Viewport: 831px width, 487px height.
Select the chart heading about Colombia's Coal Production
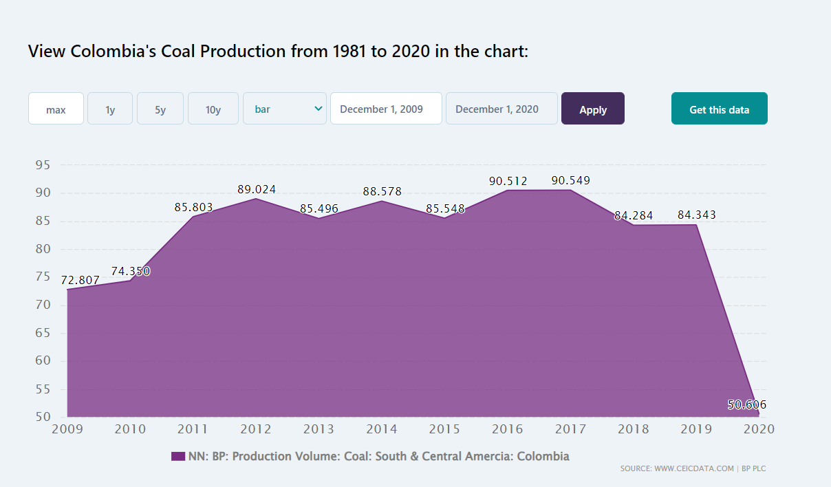pos(278,51)
